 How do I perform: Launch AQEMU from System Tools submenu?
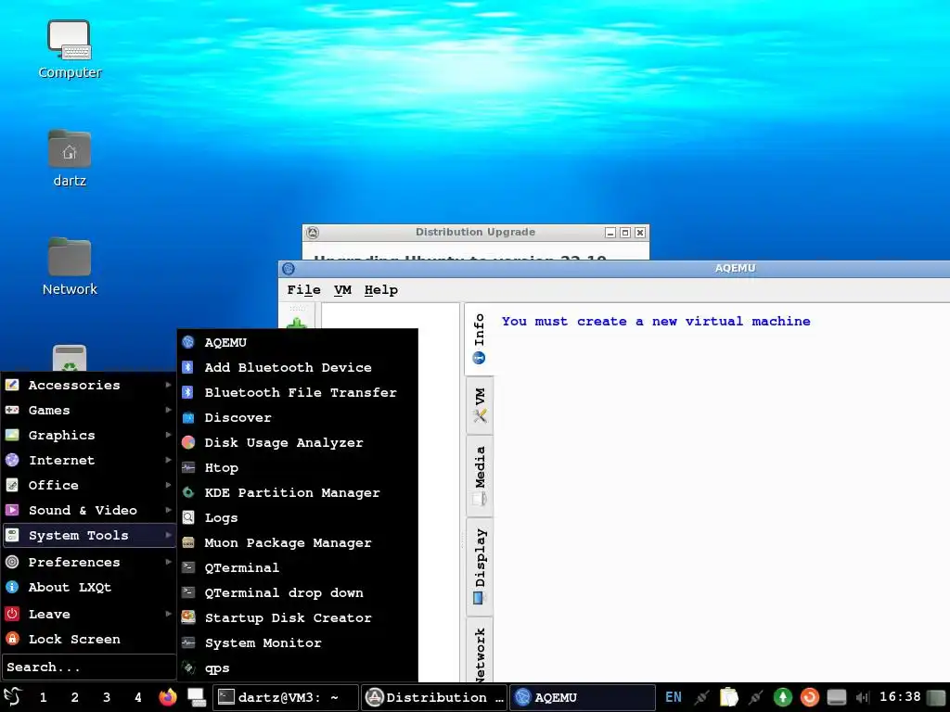(x=297, y=342)
